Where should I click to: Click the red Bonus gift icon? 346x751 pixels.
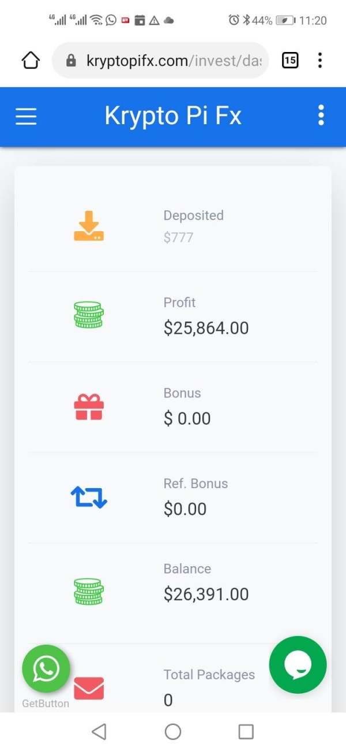pyautogui.click(x=89, y=407)
